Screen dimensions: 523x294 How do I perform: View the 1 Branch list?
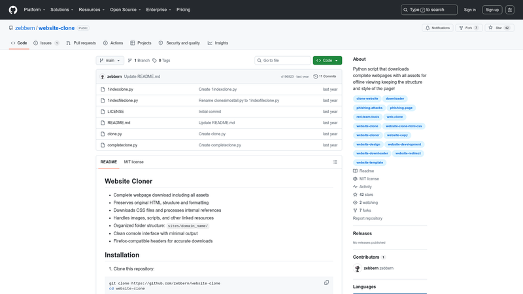[x=139, y=60]
